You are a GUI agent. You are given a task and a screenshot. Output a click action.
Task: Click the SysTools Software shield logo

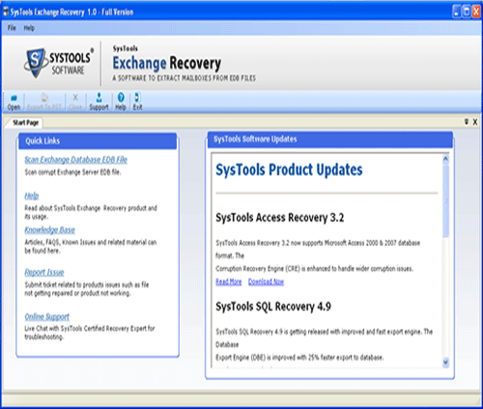[x=36, y=63]
